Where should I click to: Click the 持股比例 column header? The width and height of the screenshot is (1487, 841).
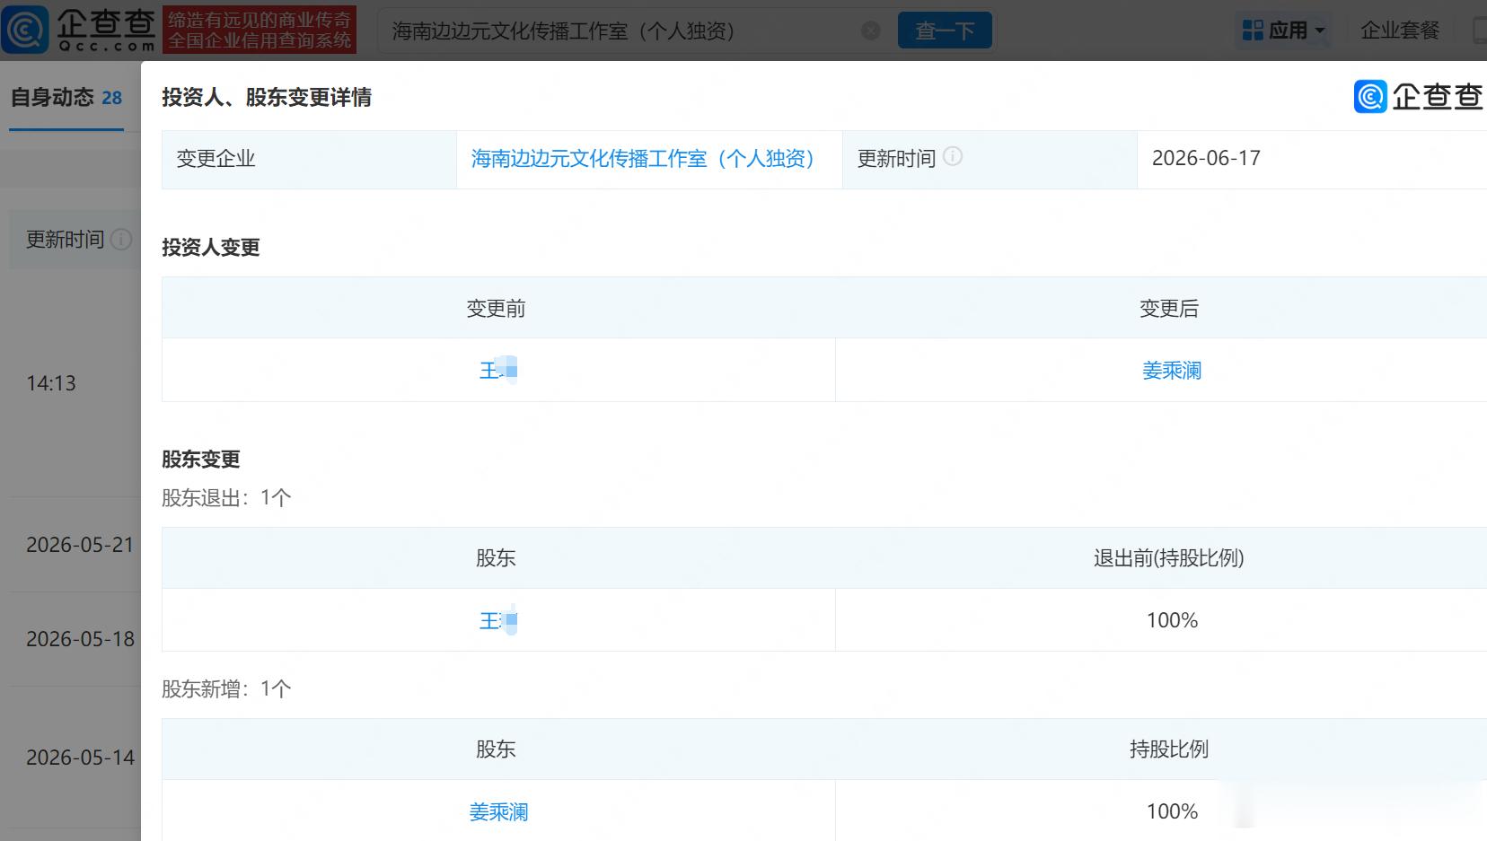click(1169, 749)
